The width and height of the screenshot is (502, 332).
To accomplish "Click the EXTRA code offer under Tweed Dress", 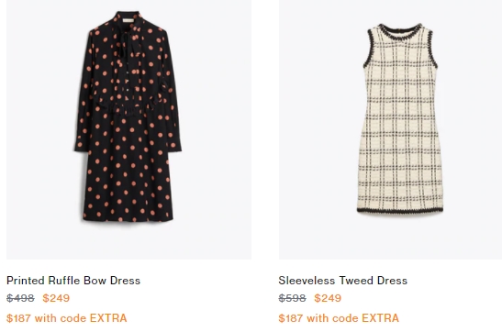I will point(339,318).
